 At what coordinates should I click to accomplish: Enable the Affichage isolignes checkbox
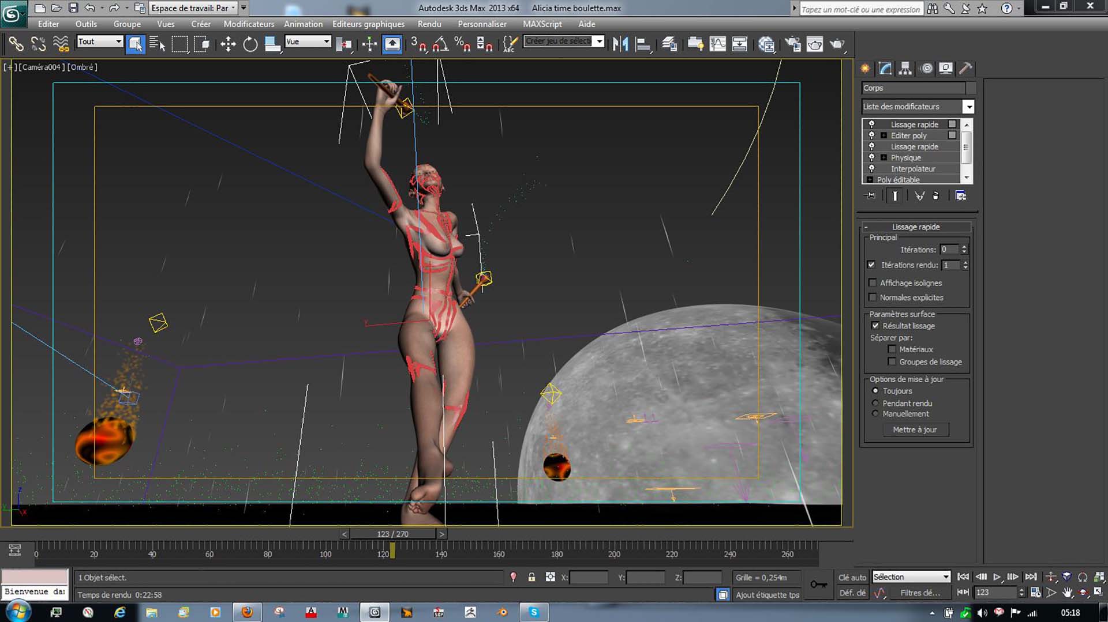pos(873,283)
